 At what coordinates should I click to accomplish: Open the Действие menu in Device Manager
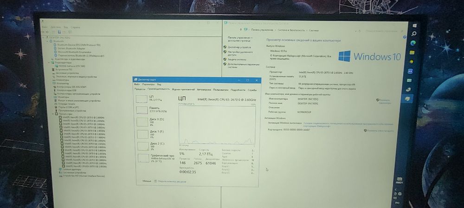56,27
